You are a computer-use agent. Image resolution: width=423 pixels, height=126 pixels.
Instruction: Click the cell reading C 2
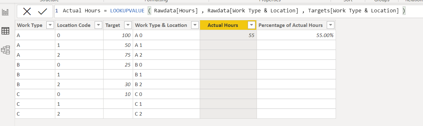point(166,114)
